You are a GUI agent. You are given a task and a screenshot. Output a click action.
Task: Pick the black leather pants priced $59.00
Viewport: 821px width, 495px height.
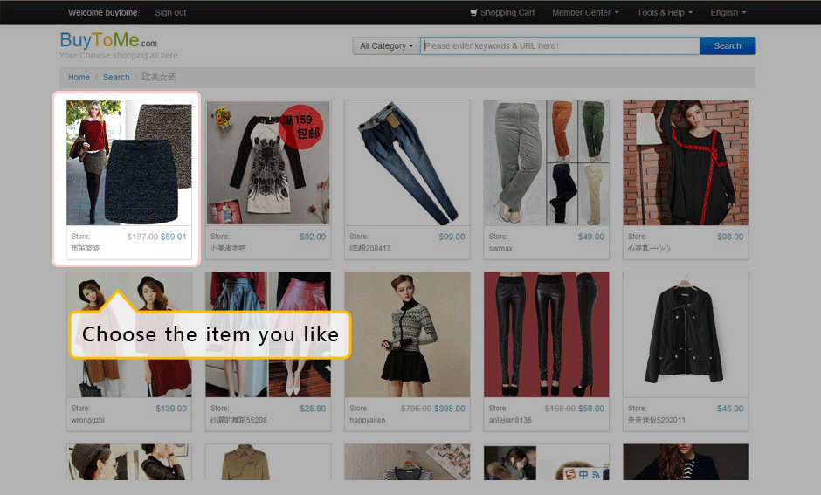[x=546, y=334]
